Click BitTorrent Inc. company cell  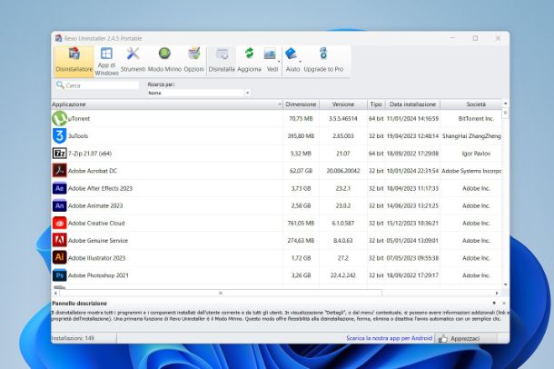click(476, 119)
